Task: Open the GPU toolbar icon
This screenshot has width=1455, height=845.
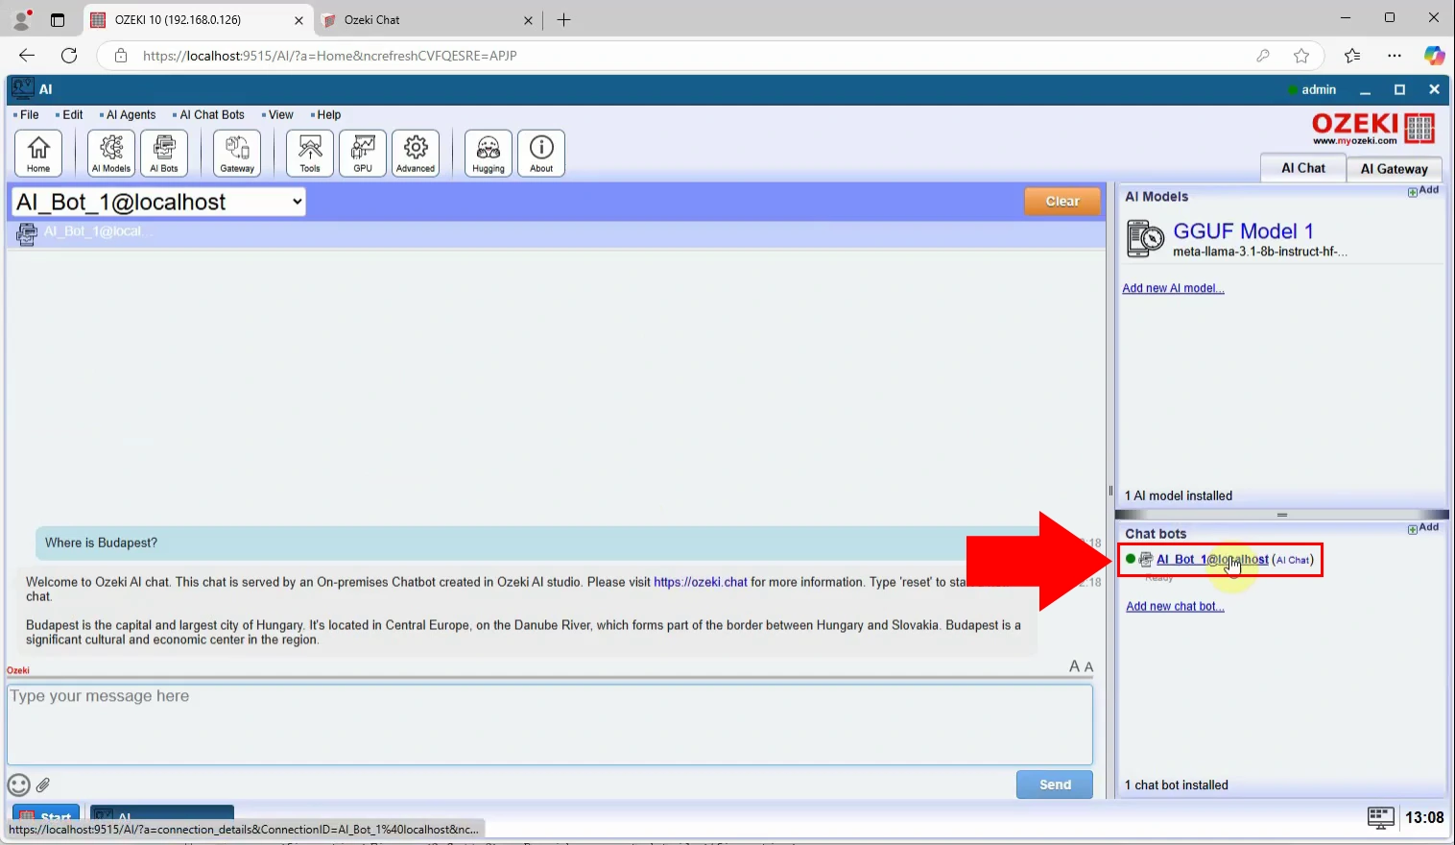Action: (363, 154)
